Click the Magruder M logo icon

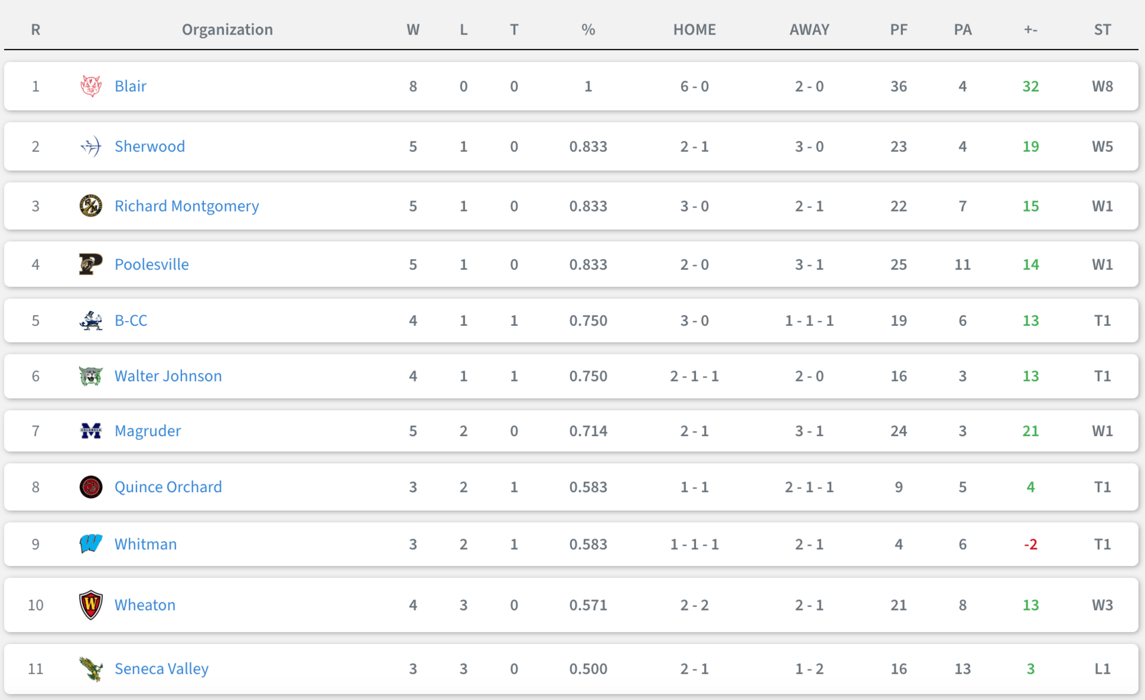click(x=91, y=431)
